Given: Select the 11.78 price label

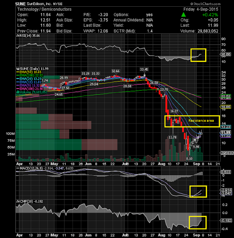Looking at the screenshot, I should tap(173, 137).
